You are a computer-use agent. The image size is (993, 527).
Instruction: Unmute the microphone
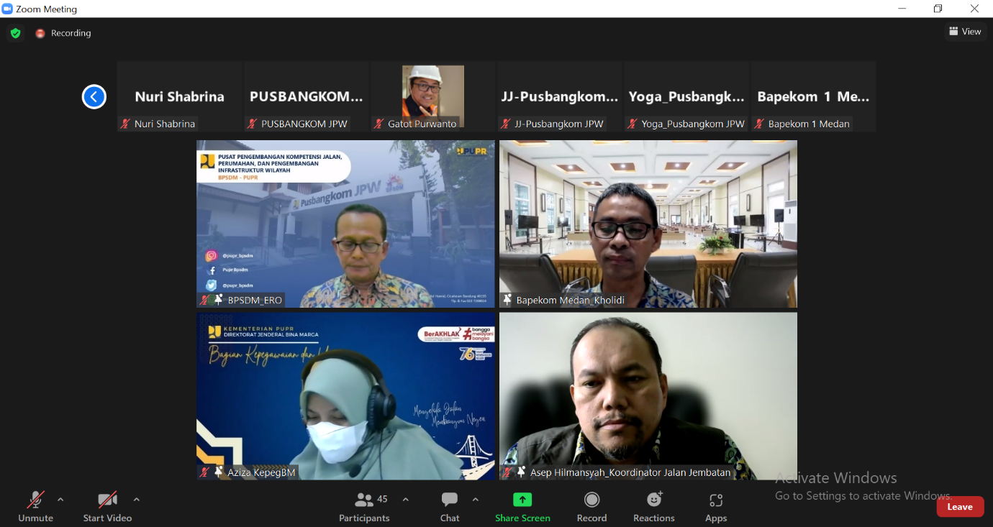pos(36,506)
